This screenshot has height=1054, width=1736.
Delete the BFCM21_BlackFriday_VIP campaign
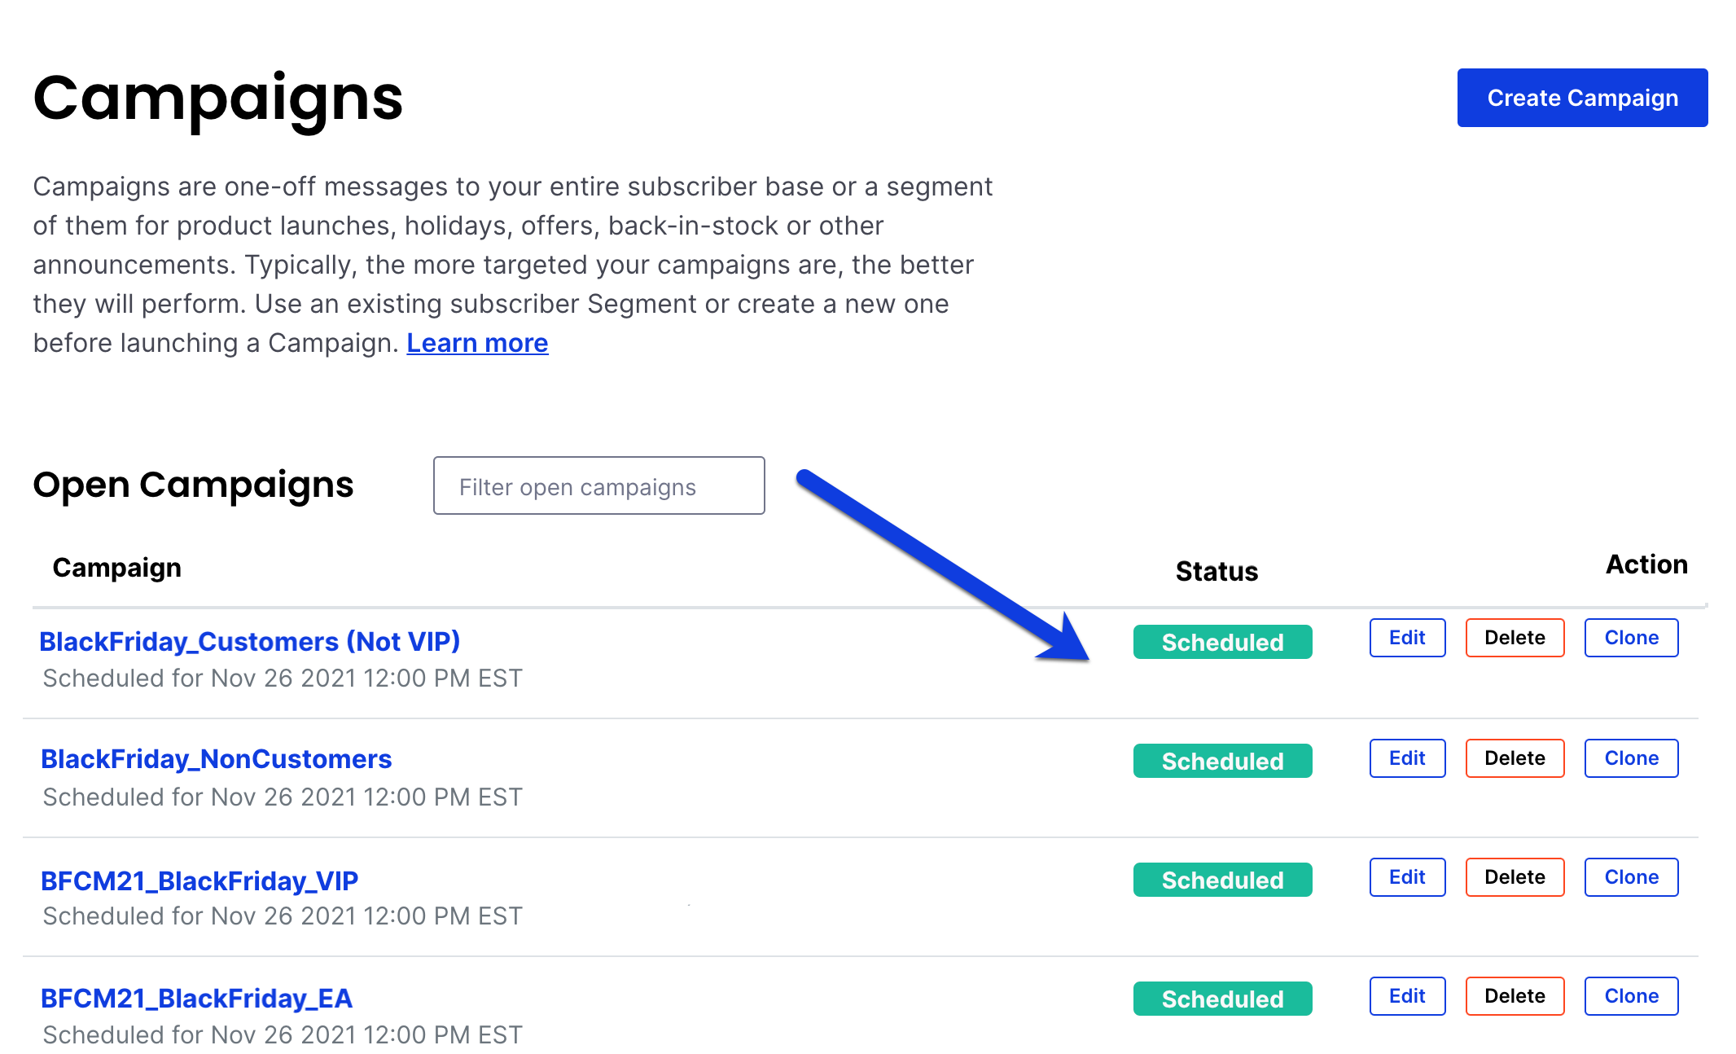[x=1515, y=877]
